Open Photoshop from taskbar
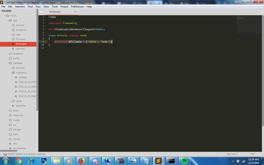This screenshot has height=165, width=264. click(44, 161)
